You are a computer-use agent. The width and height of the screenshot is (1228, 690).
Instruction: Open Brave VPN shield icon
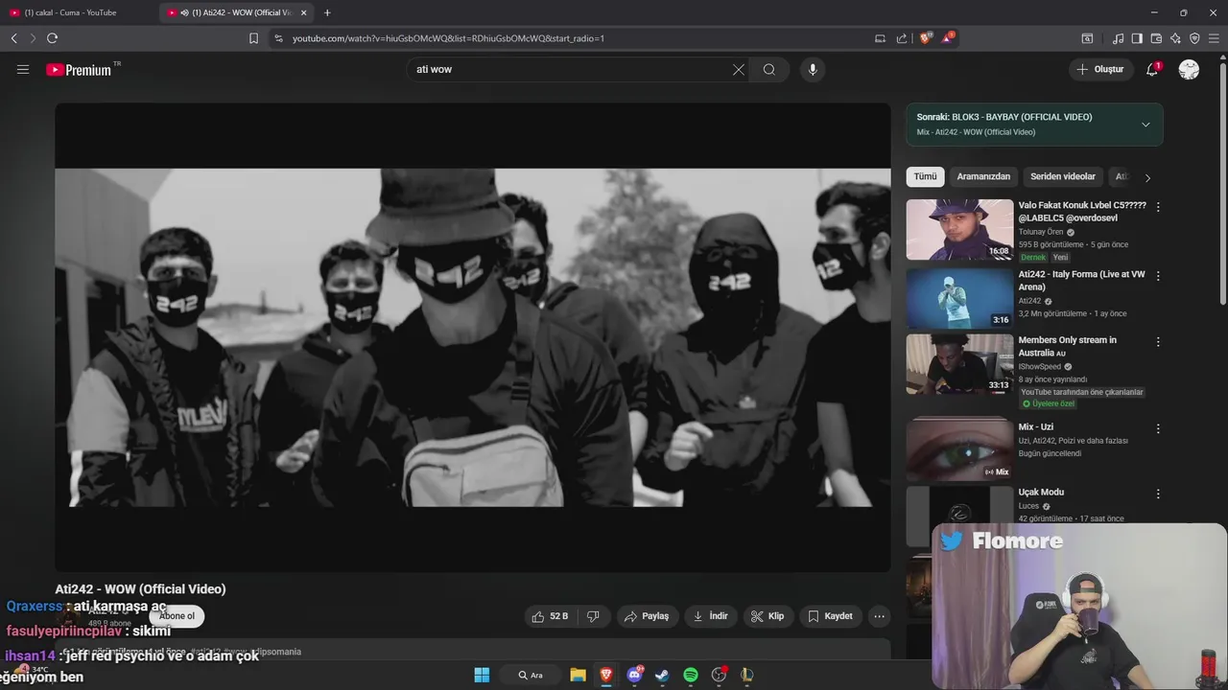[x=1194, y=38]
